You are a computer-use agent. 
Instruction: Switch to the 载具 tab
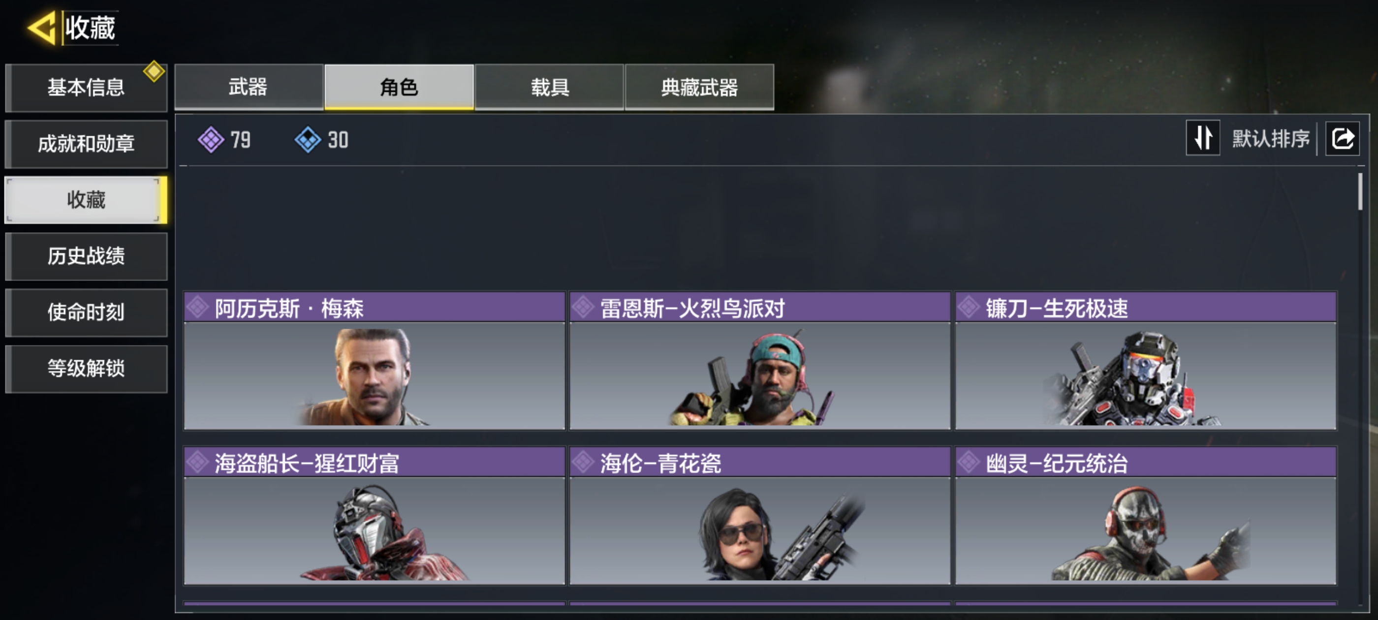[549, 87]
